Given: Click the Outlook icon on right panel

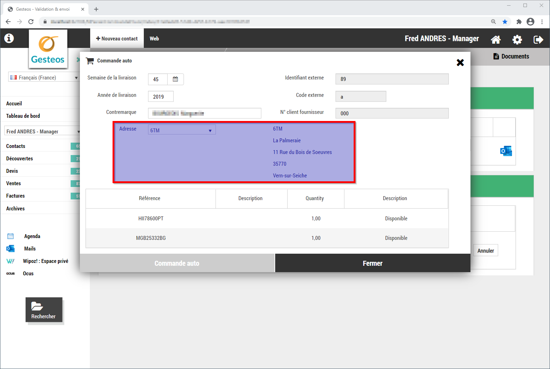Looking at the screenshot, I should [x=506, y=151].
